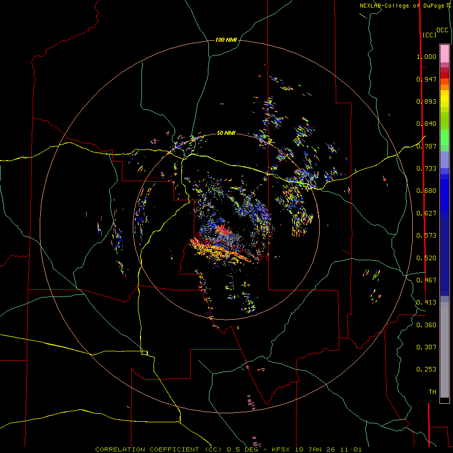Click the 0.627 scale value
453x453 pixels.
pos(426,213)
